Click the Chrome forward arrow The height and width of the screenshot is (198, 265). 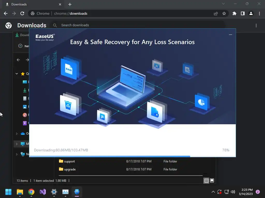click(x=14, y=13)
